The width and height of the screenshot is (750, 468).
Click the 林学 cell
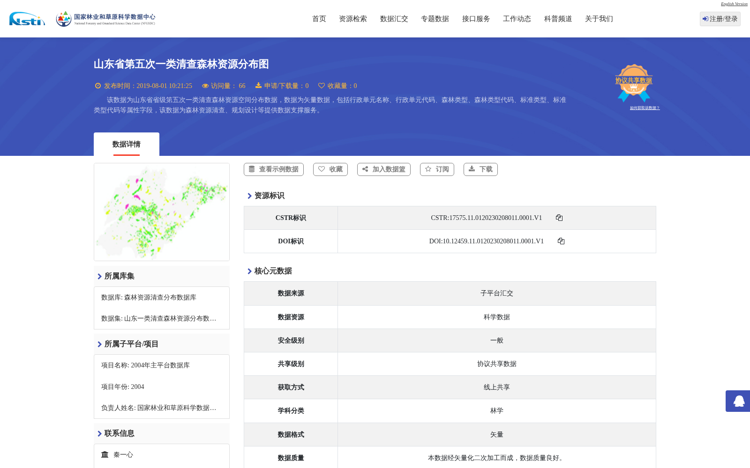[497, 410]
